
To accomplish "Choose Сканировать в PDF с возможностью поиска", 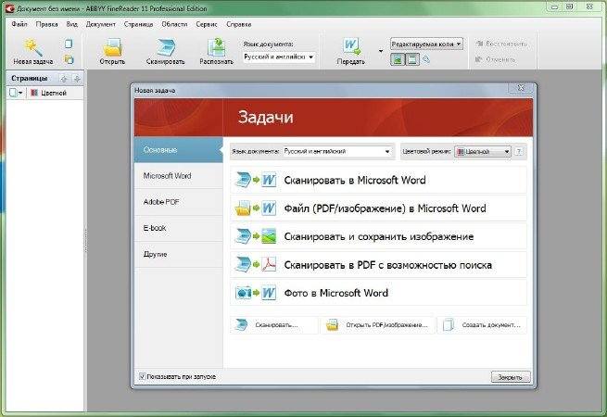I will [x=378, y=265].
